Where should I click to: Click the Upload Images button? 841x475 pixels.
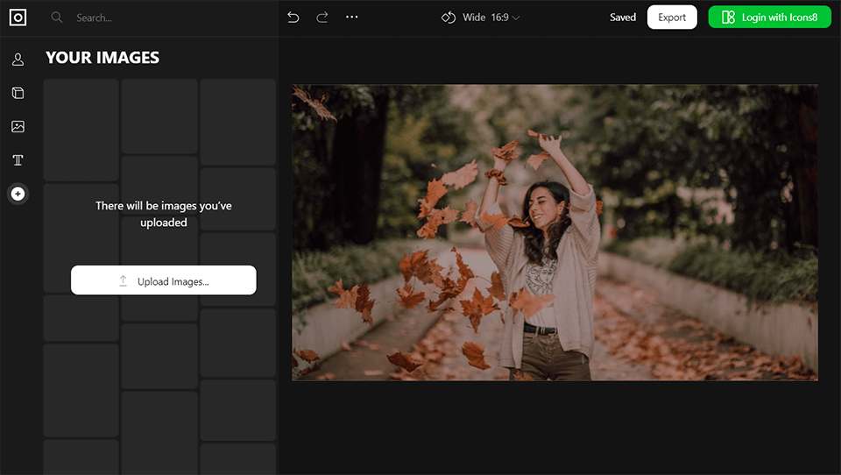coord(164,280)
